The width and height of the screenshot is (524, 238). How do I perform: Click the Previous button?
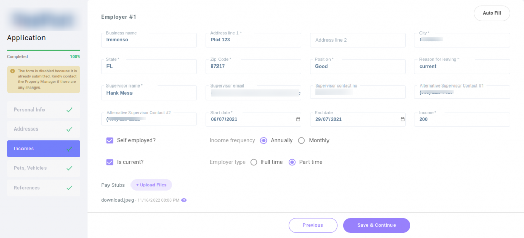[313, 225]
